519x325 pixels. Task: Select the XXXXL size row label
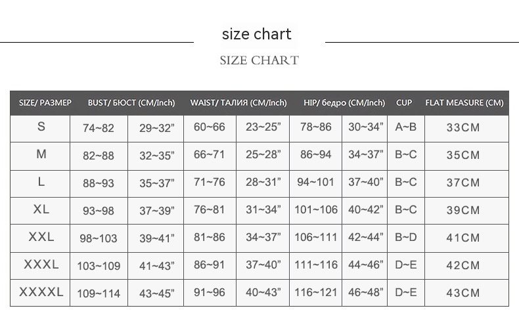[x=41, y=292]
